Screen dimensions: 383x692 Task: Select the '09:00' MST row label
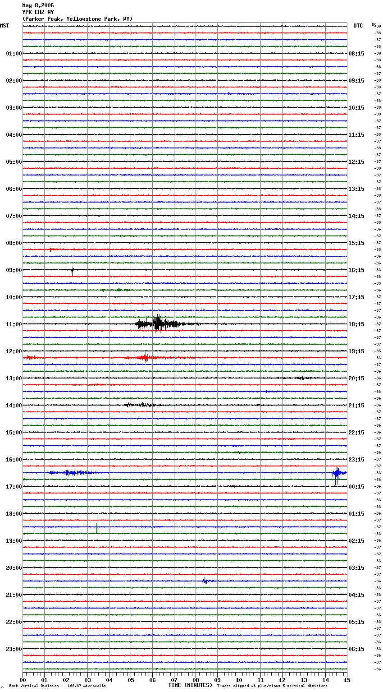(14, 270)
